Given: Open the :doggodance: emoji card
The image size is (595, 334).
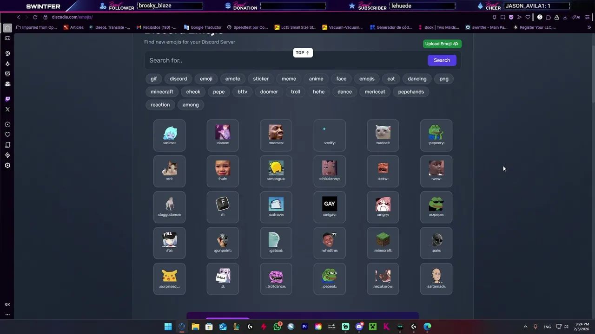Looking at the screenshot, I should (169, 207).
